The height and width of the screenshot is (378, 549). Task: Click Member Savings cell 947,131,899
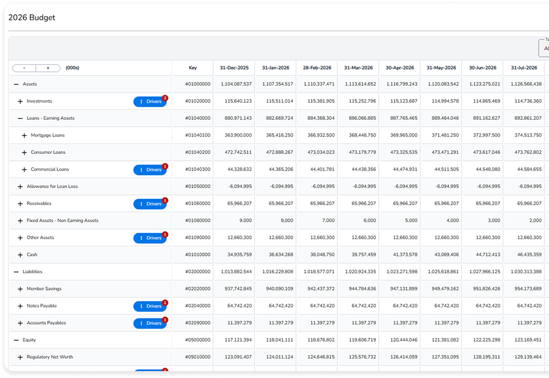(404, 289)
